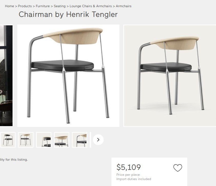Click the Chairman by Henrik Tengler title
The image size is (216, 186).
[68, 14]
